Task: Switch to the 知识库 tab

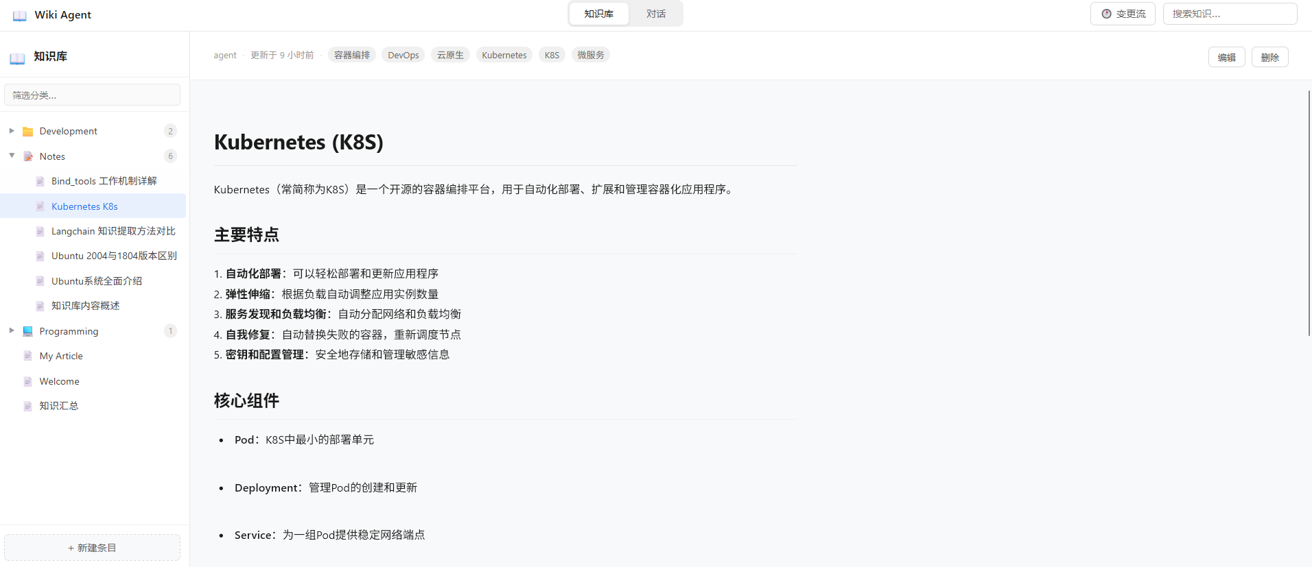Action: pos(599,14)
